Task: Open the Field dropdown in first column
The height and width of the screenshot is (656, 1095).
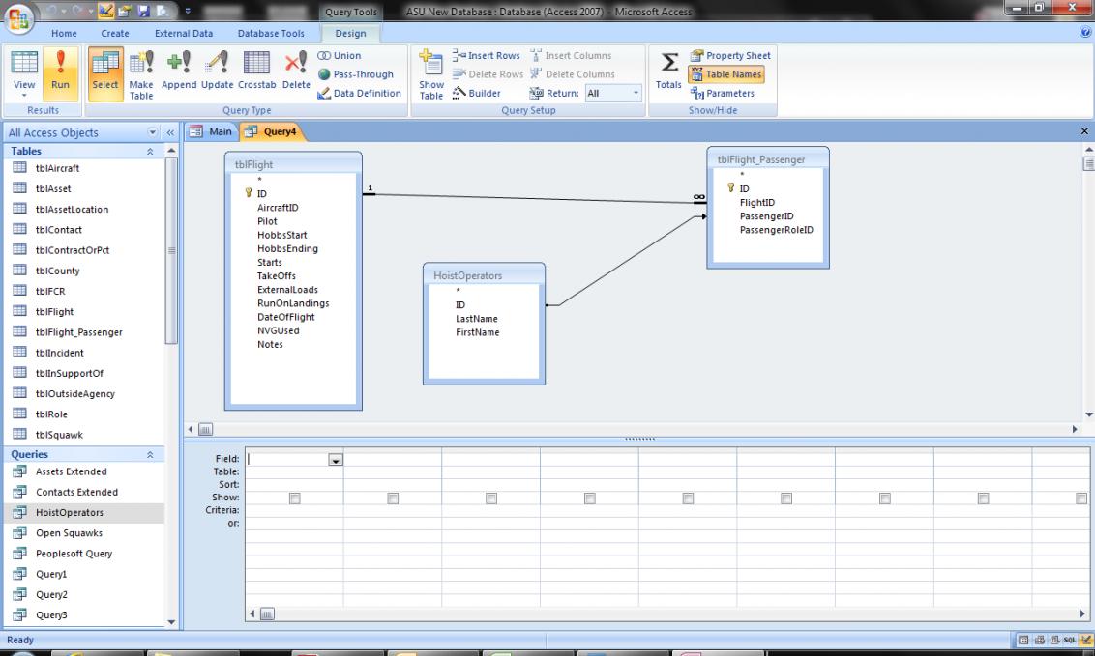Action: (x=336, y=460)
